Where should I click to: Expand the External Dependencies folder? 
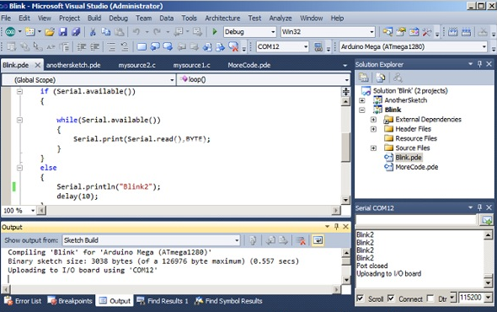(x=373, y=120)
